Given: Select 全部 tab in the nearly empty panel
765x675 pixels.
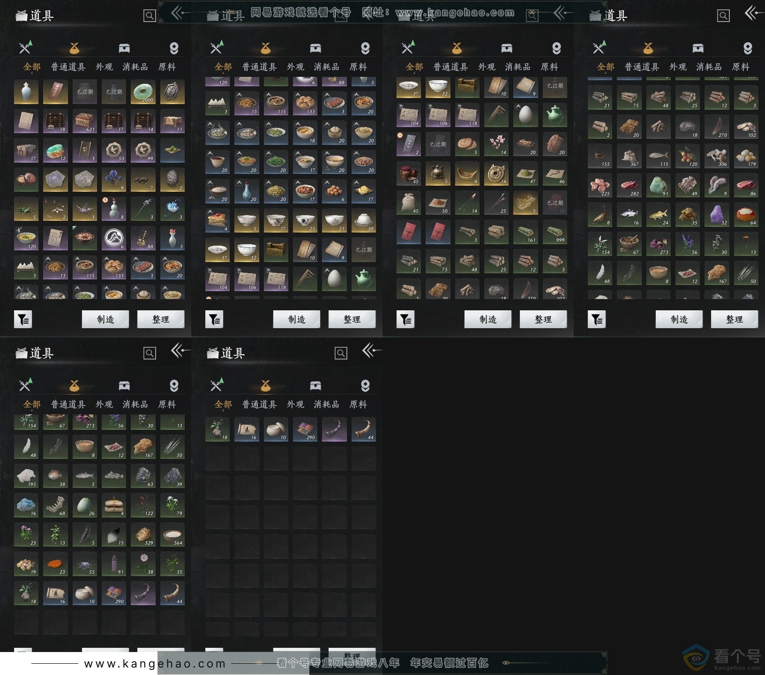Looking at the screenshot, I should pyautogui.click(x=223, y=405).
